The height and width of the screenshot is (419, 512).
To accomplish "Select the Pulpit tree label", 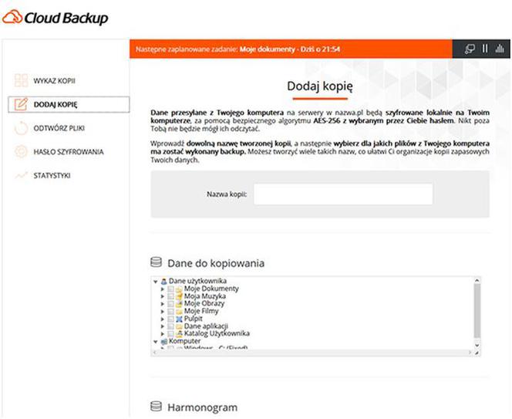I will click(194, 319).
